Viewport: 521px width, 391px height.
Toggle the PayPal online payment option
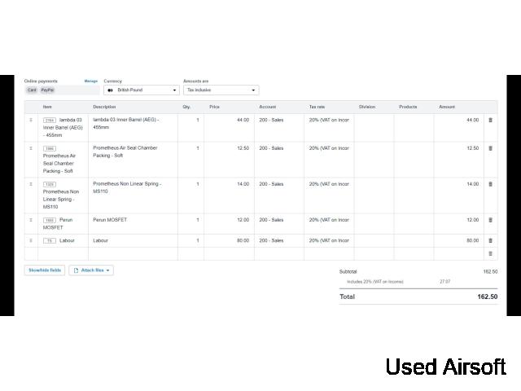click(x=47, y=90)
